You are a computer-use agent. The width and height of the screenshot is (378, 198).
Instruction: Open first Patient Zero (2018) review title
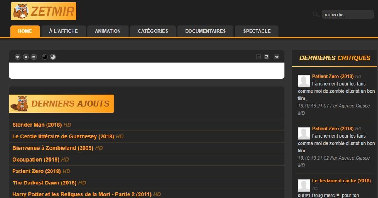(333, 76)
